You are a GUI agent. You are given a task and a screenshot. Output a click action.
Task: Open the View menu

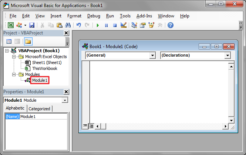point(40,16)
